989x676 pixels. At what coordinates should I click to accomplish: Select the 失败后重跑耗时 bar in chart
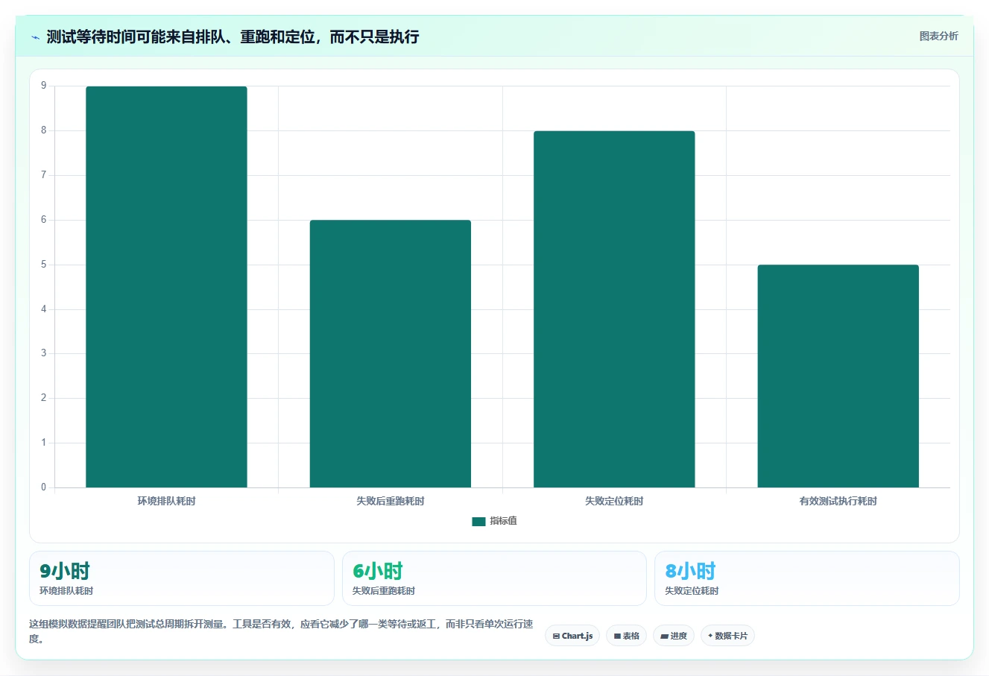pos(391,354)
